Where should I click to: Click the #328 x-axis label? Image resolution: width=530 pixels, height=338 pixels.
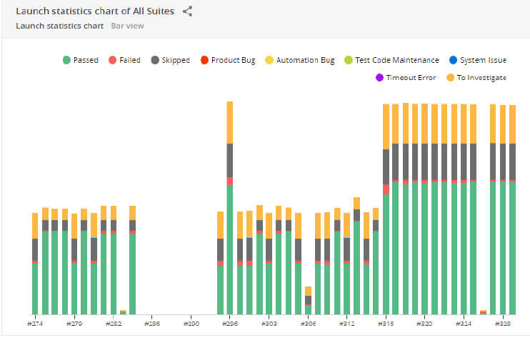[502, 323]
